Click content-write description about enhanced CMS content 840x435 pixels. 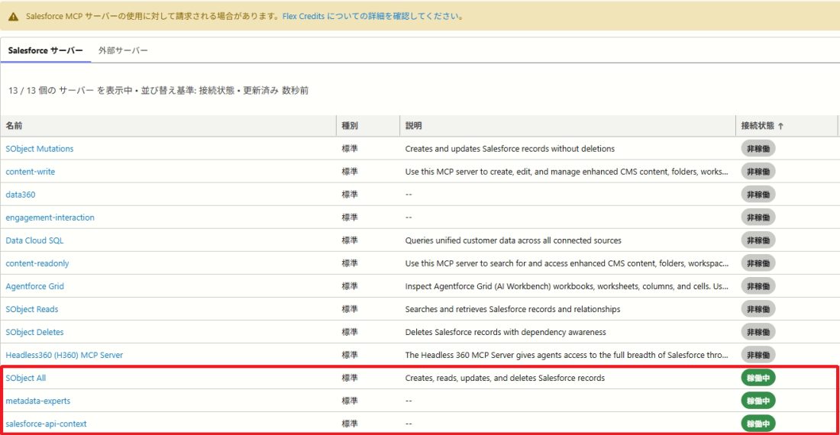pos(567,172)
